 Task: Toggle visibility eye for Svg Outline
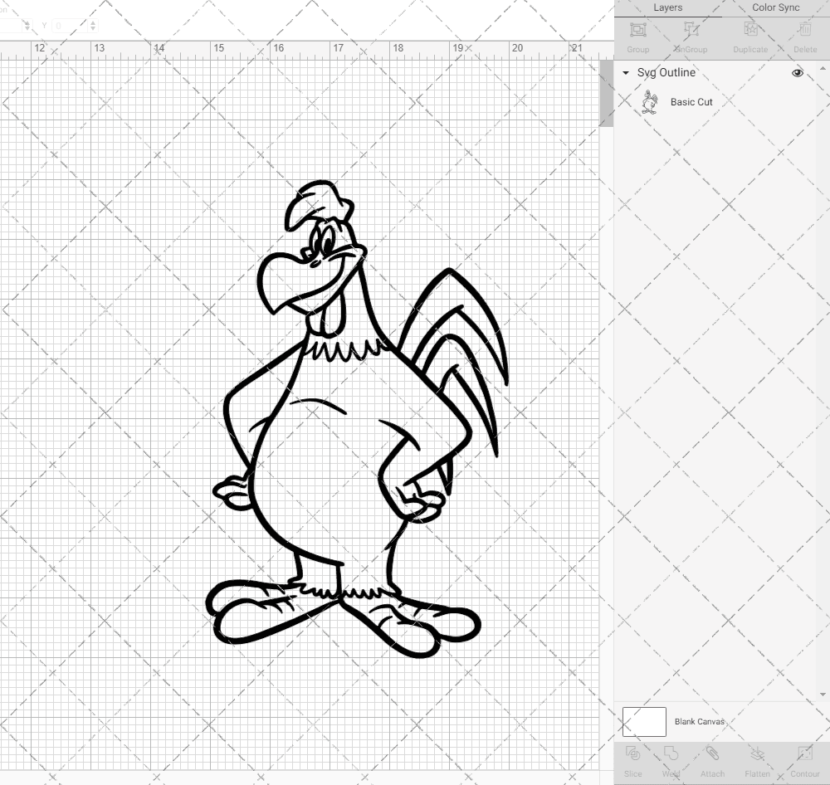point(797,72)
